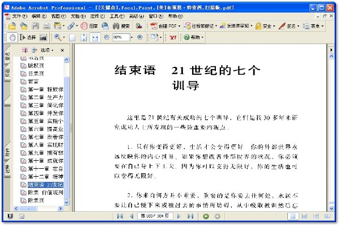Select the Zoom In magnifier tool
The width and height of the screenshot is (340, 226).
tap(58, 37)
